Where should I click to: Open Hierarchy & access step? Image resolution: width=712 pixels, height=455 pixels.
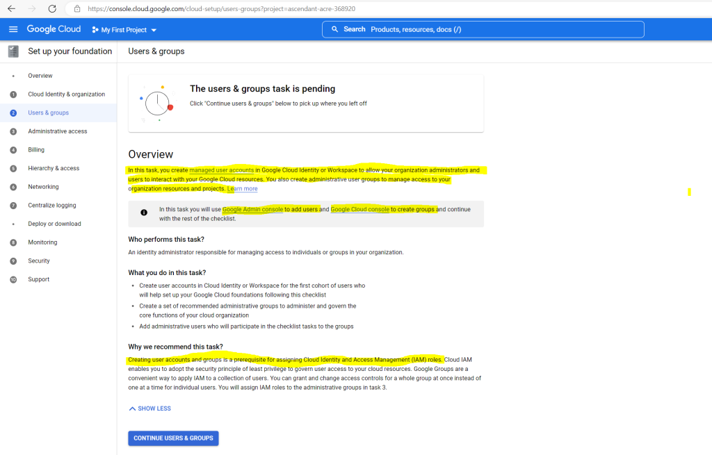point(54,168)
